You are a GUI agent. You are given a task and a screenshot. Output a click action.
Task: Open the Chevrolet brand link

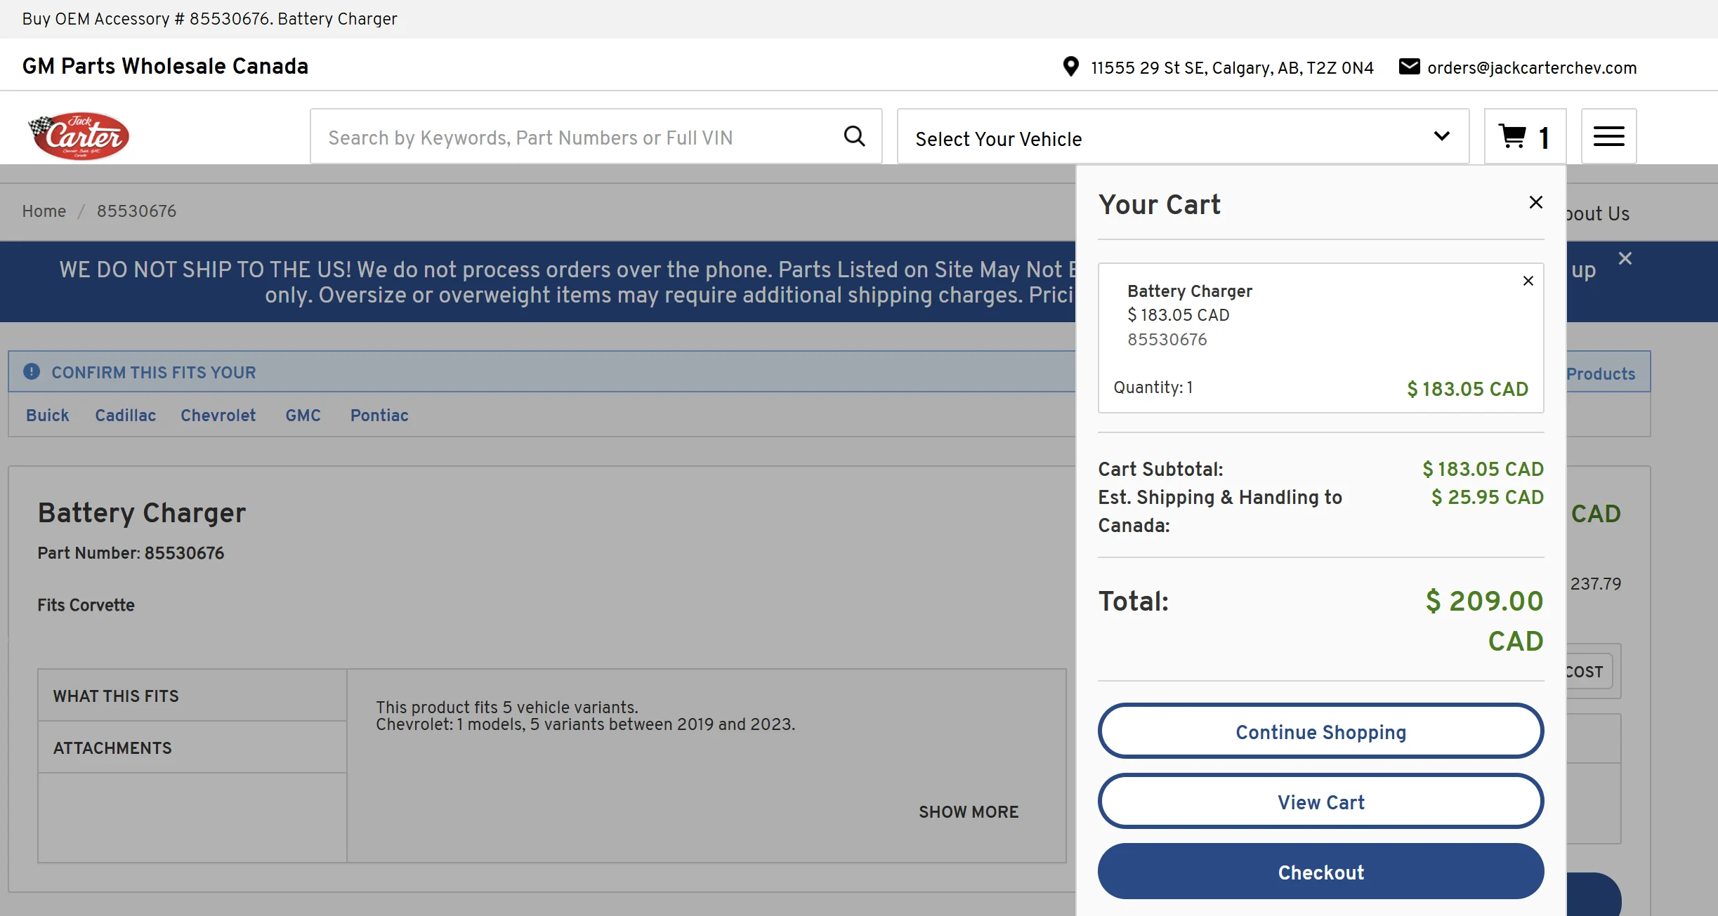click(x=218, y=415)
